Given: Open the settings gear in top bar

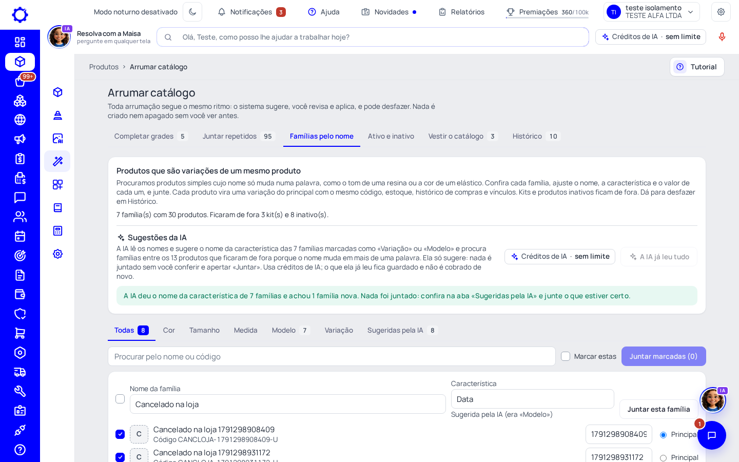Looking at the screenshot, I should (x=721, y=12).
